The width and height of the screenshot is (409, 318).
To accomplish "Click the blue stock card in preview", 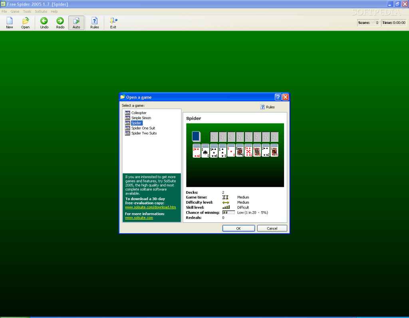I will 196,136.
